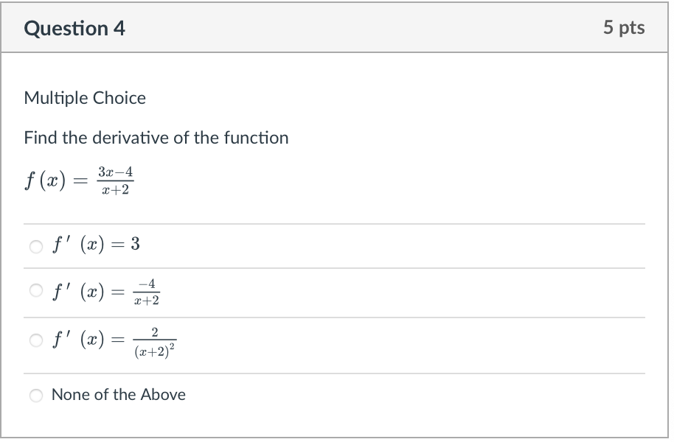Select the None of the Above radio button
This screenshot has width=674, height=442.
click(x=36, y=396)
